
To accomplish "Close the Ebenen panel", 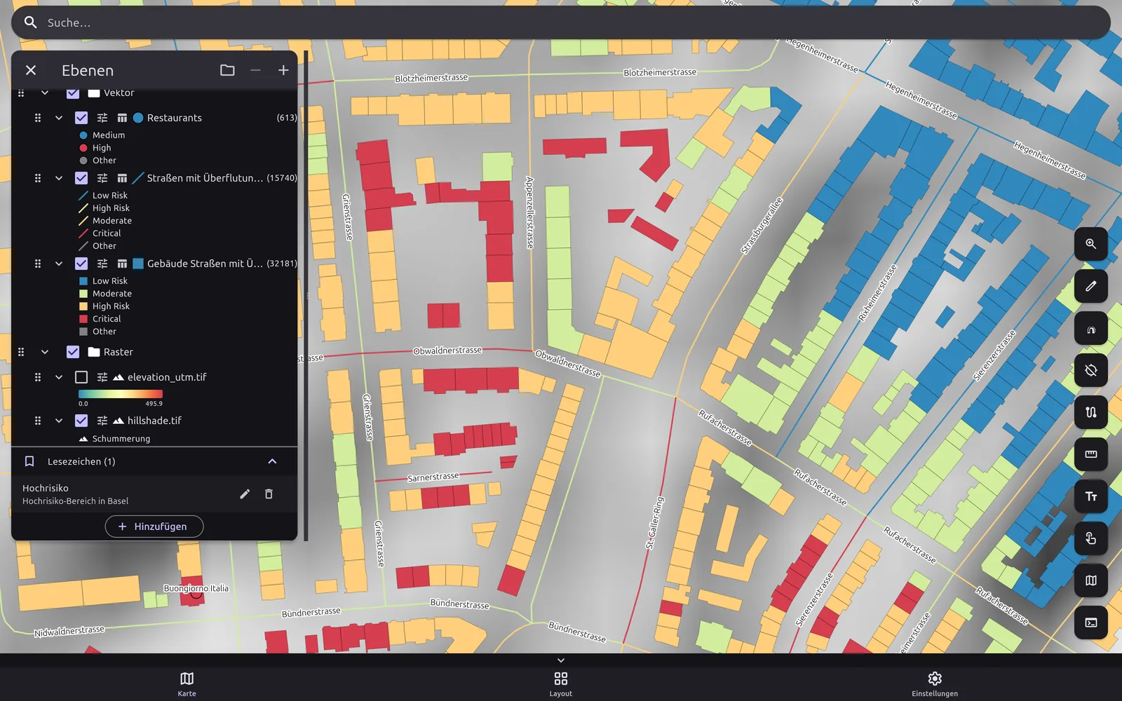I will (31, 70).
